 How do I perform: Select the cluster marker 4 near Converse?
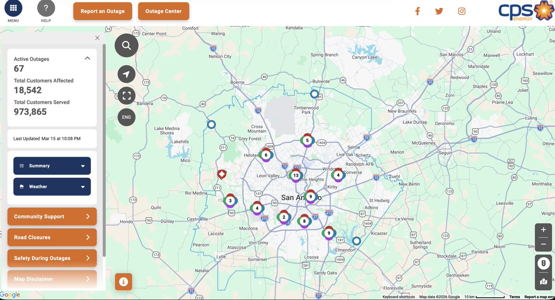tap(338, 175)
